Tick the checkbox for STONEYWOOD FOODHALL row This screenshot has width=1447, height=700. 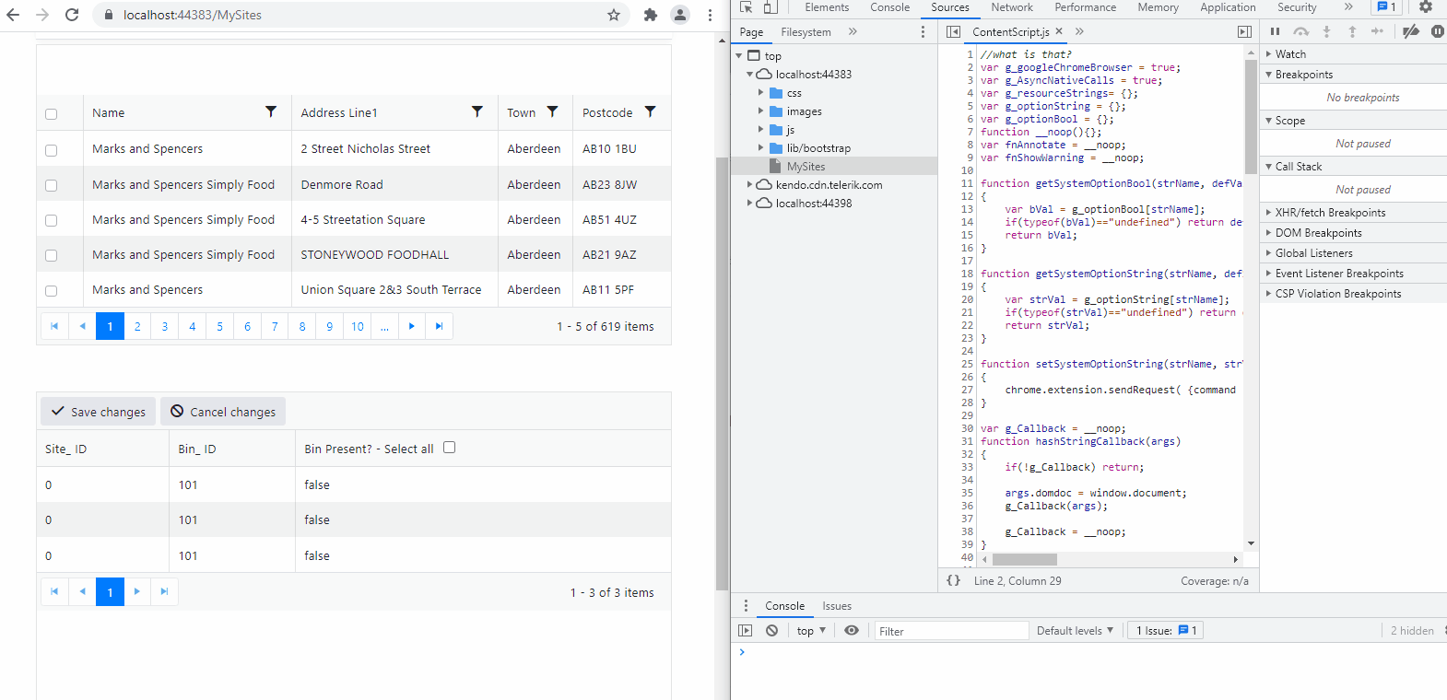coord(52,255)
